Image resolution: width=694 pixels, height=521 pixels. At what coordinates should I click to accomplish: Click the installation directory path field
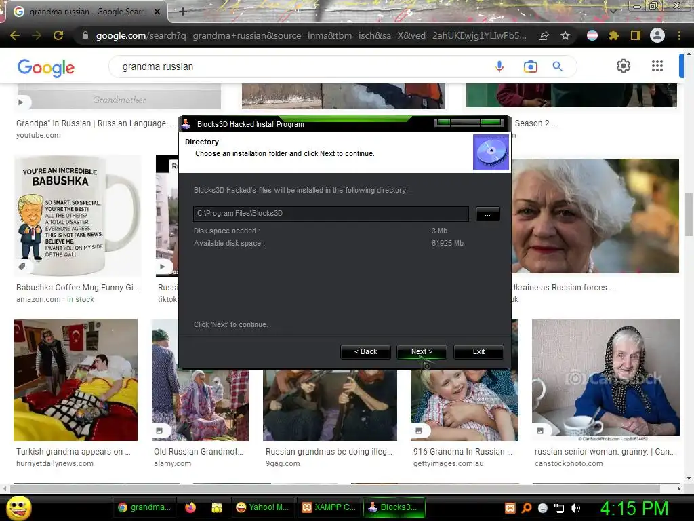click(331, 214)
